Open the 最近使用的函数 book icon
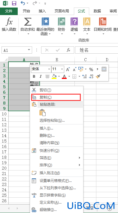 pos(45,22)
